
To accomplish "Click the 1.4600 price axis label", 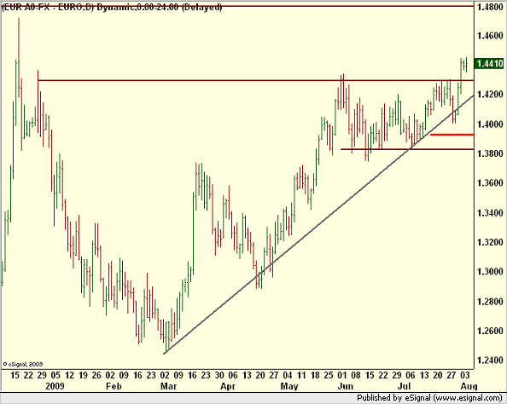I will coord(490,36).
